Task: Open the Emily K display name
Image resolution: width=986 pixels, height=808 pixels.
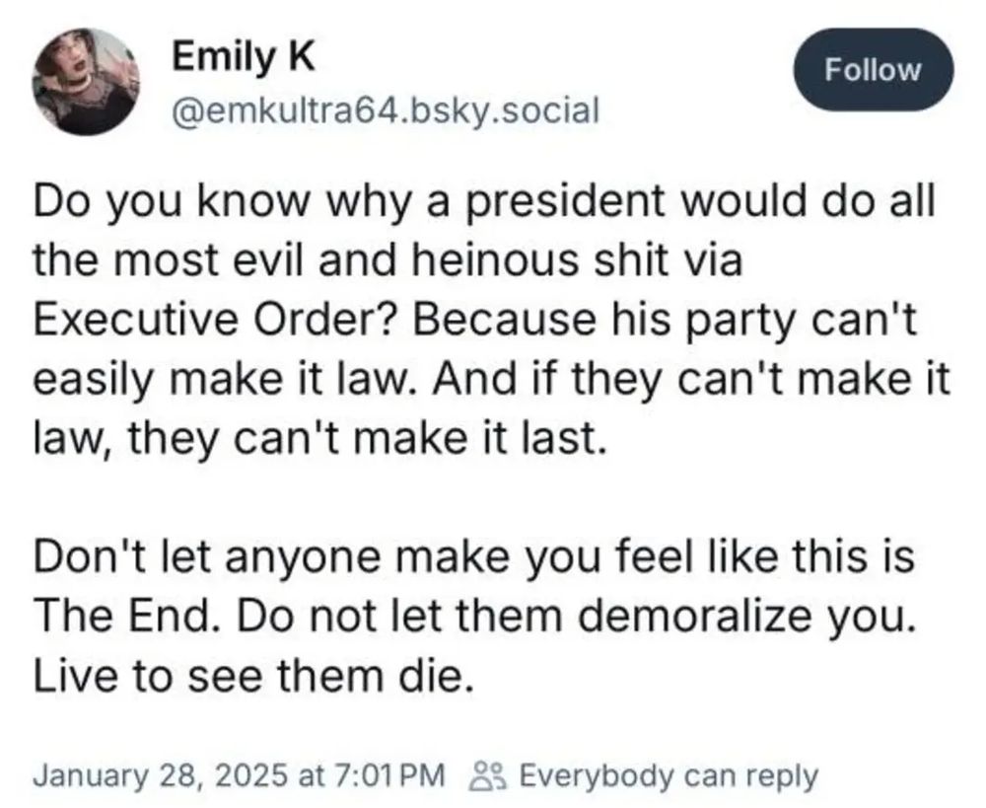Action: click(243, 58)
